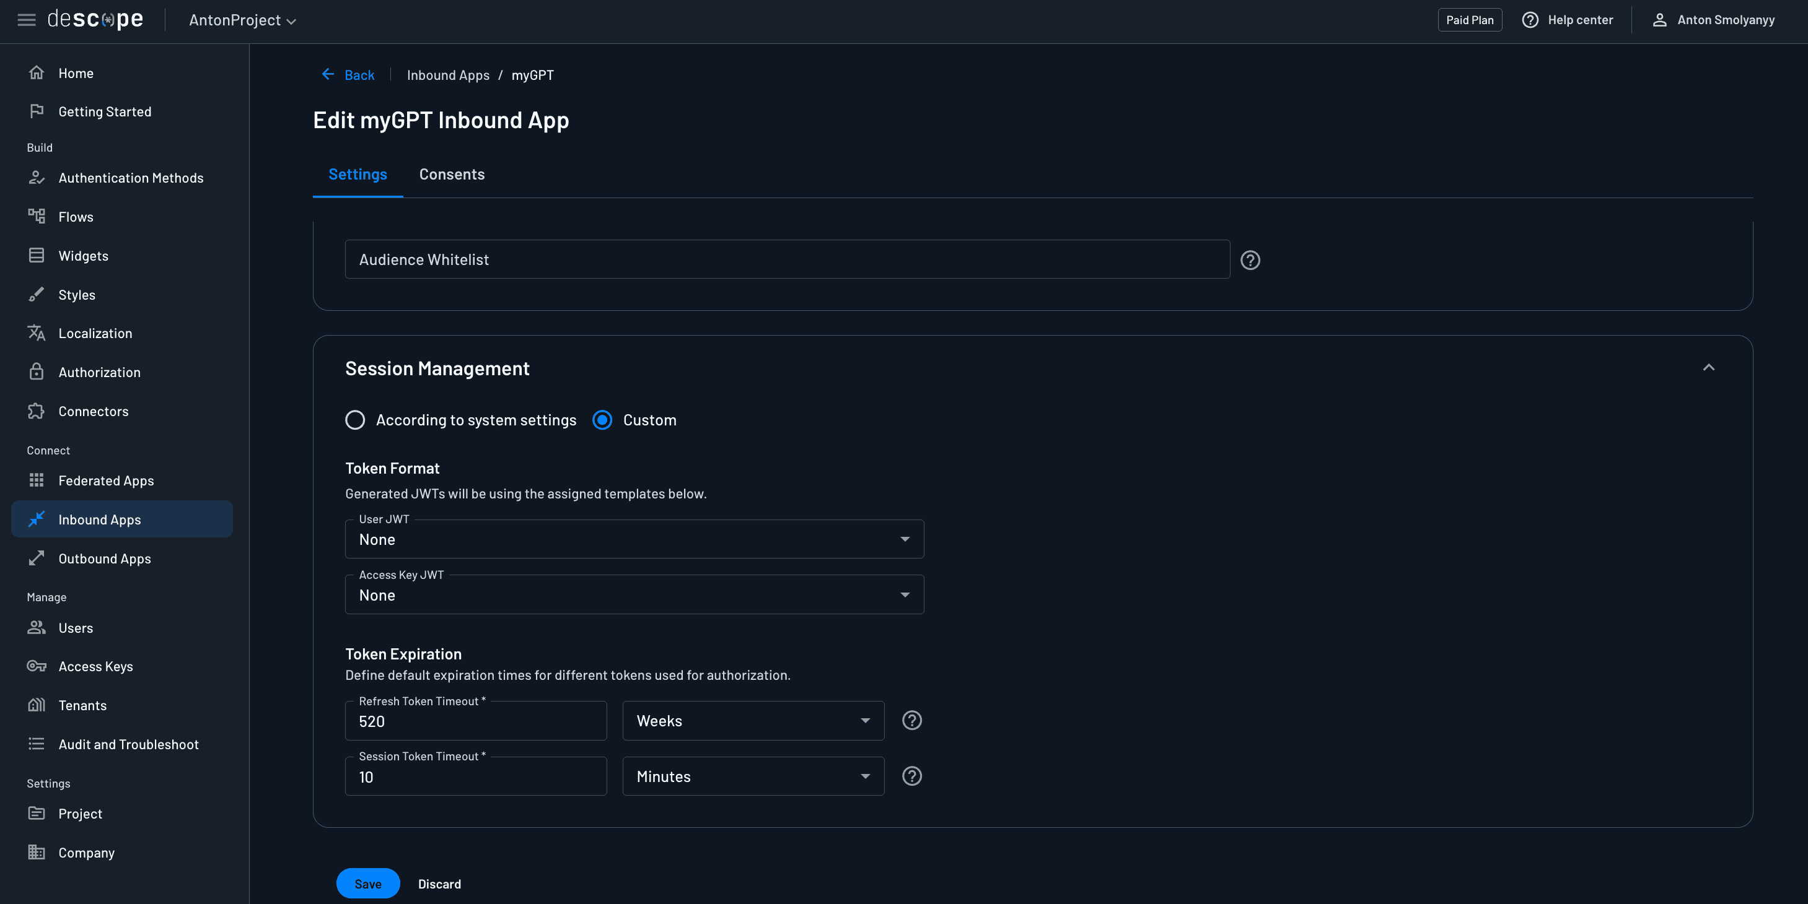This screenshot has width=1808, height=904.
Task: Open the hamburger menu next to descope logo
Action: [26, 20]
